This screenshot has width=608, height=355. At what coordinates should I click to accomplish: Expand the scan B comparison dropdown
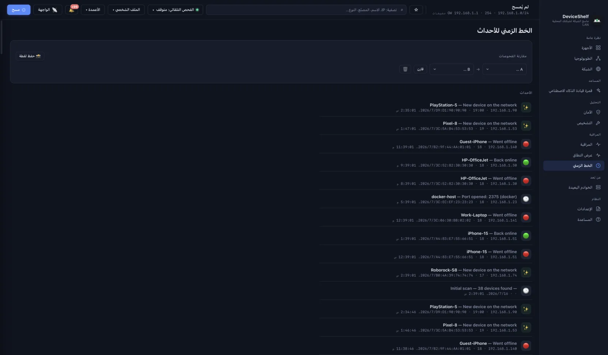451,69
